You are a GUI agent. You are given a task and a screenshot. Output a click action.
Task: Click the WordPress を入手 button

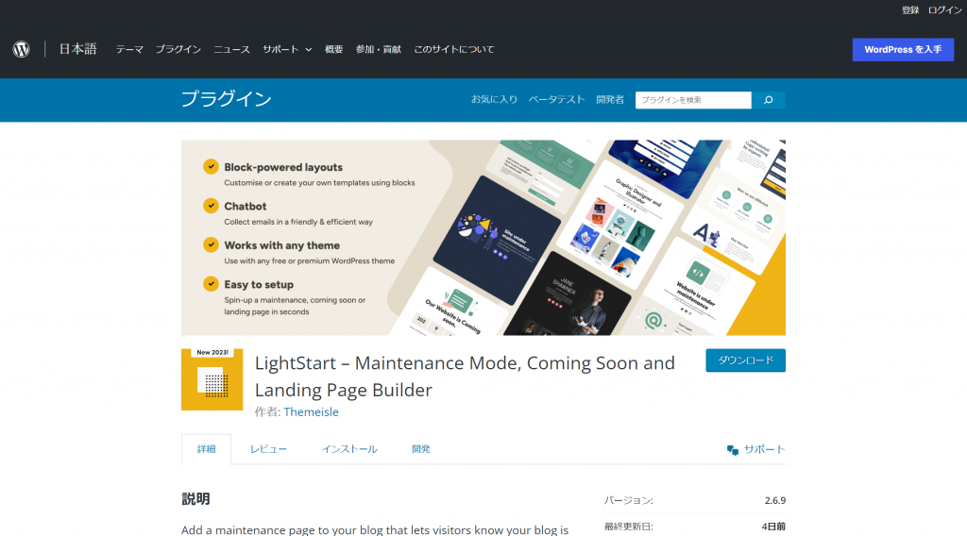(903, 50)
